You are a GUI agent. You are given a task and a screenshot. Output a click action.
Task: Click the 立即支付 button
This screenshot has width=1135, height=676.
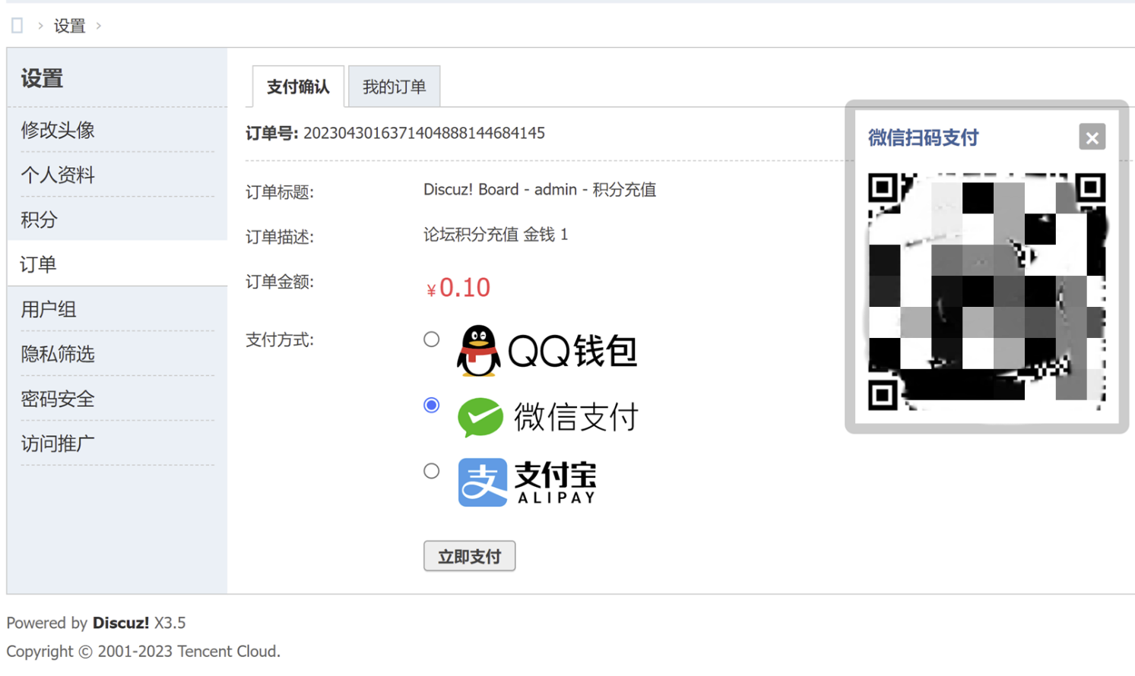[469, 556]
